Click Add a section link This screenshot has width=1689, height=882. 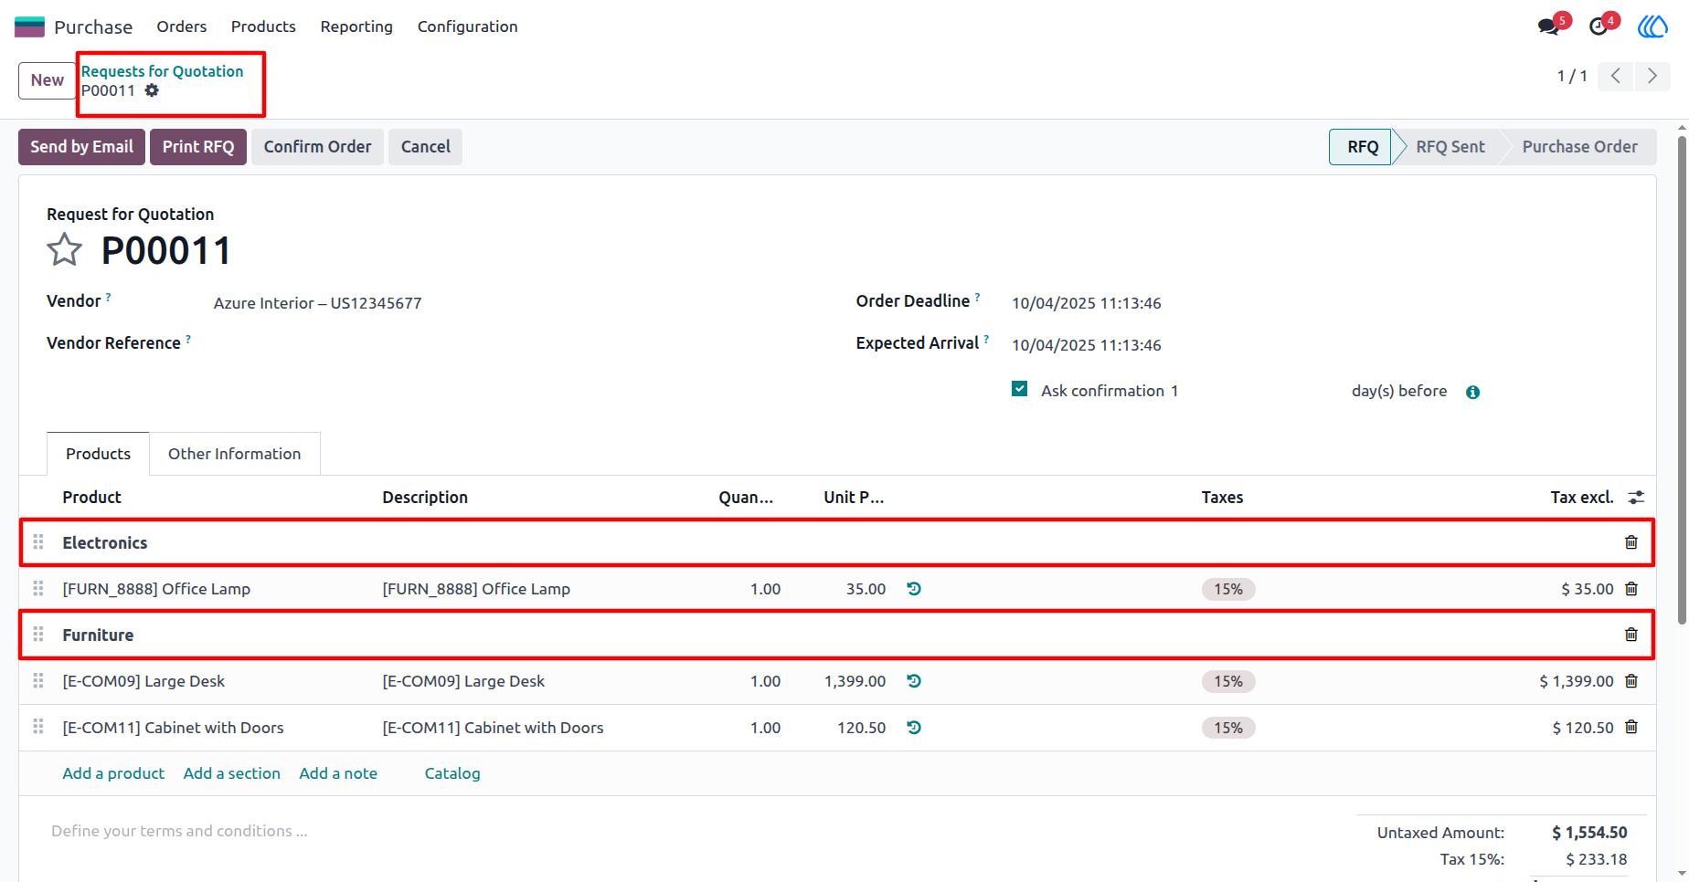pyautogui.click(x=232, y=773)
